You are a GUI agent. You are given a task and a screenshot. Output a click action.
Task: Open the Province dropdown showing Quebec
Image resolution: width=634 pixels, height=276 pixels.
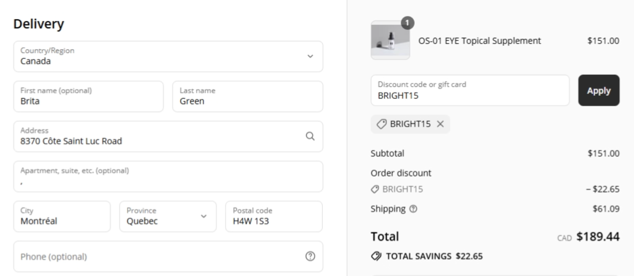point(168,216)
